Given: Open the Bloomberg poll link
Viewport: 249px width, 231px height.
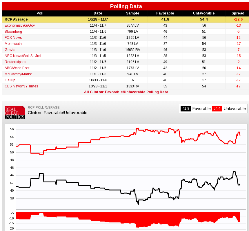Looking at the screenshot, I should click(x=13, y=32).
